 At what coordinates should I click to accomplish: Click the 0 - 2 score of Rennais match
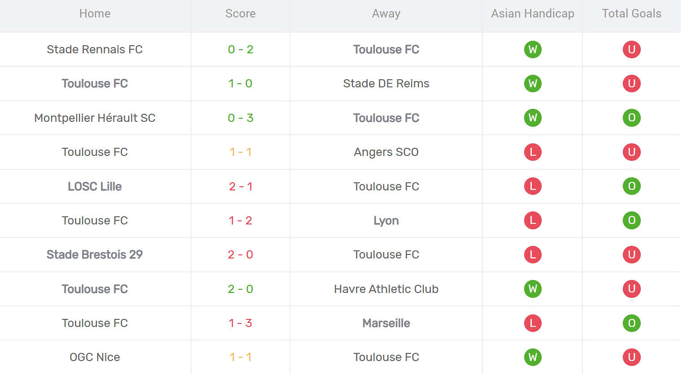tap(240, 49)
